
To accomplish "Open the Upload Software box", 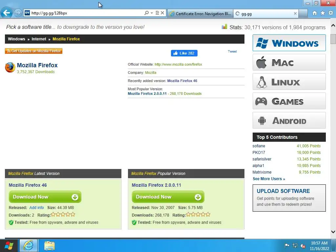I will [289, 198].
